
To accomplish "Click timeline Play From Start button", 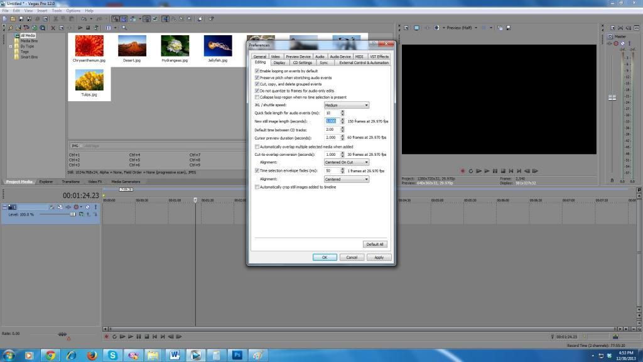I will [122, 337].
